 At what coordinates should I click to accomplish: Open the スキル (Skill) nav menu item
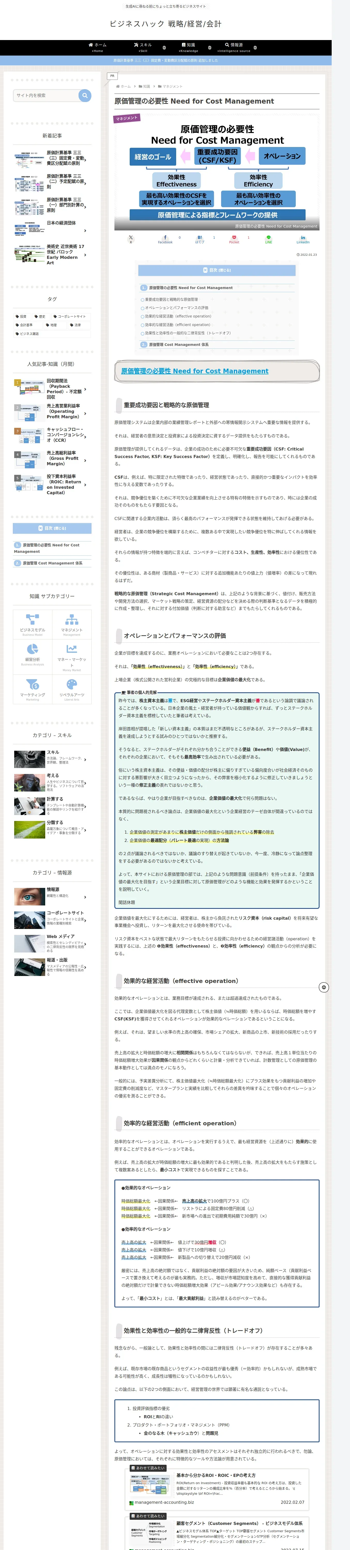(143, 48)
